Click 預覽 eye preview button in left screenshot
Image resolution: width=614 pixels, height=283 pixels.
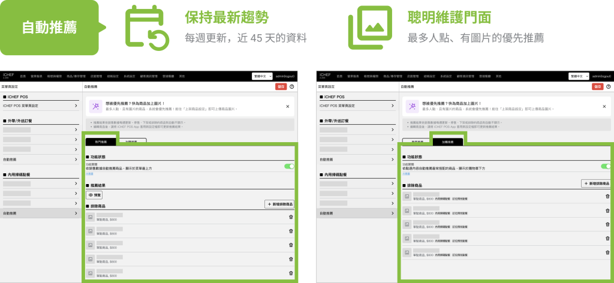click(95, 195)
